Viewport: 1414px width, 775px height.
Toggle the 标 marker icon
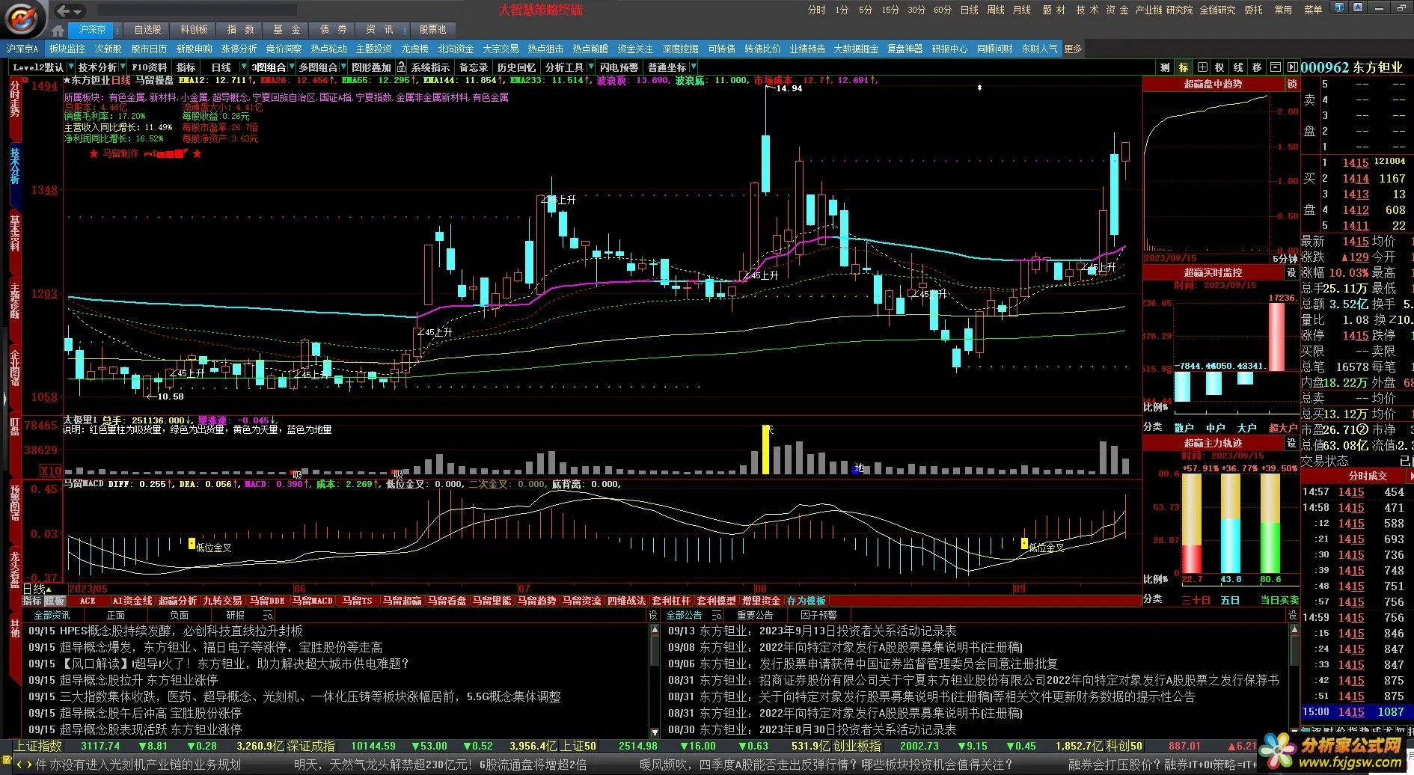point(1184,67)
